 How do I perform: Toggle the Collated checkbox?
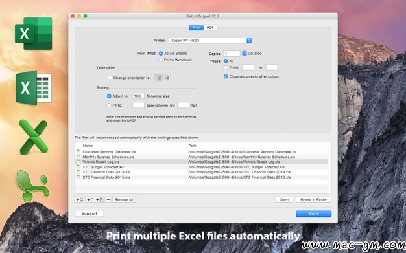(245, 54)
